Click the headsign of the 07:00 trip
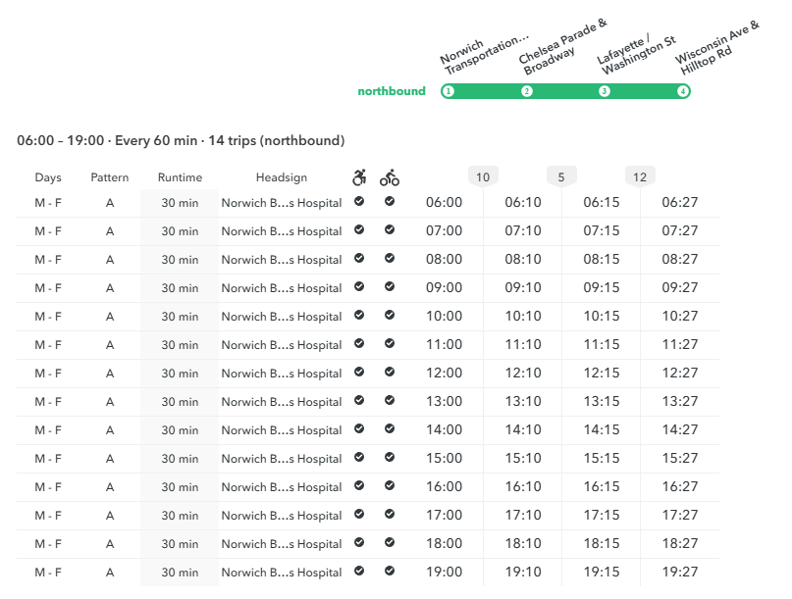This screenshot has width=792, height=599. 282,231
